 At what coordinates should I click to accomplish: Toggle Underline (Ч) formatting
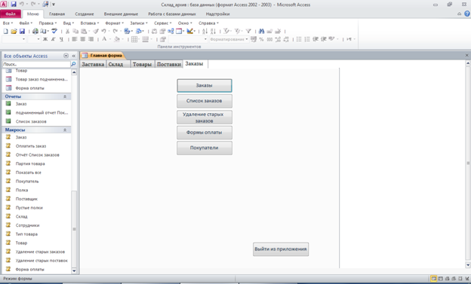[61, 39]
